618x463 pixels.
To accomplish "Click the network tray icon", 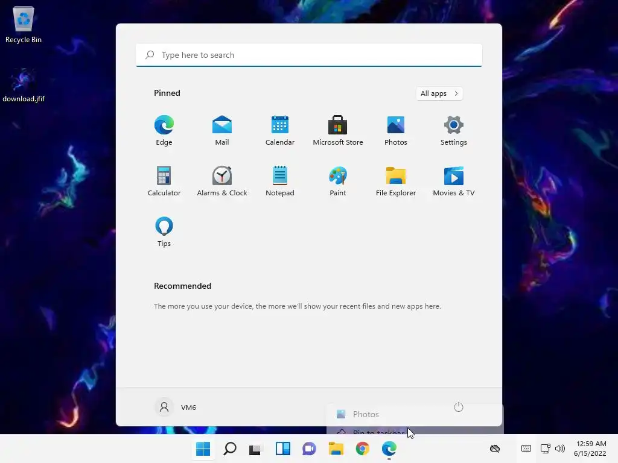I will pyautogui.click(x=545, y=449).
